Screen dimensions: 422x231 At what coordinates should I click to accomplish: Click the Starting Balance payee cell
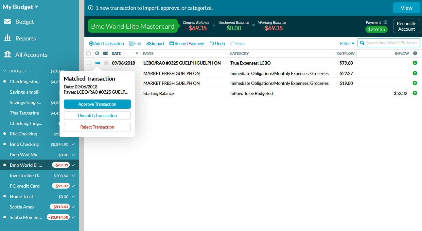click(159, 93)
